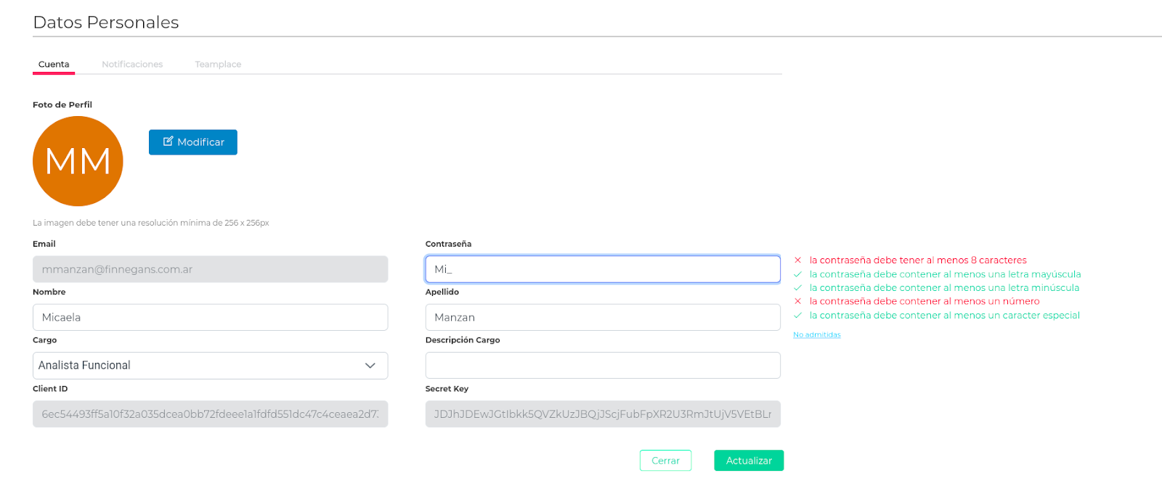
Task: Click green checkmark beside letra mayúscula rule
Action: click(x=797, y=274)
